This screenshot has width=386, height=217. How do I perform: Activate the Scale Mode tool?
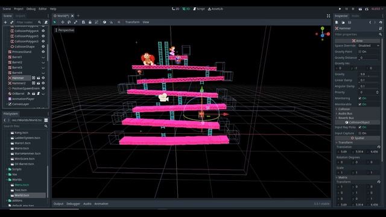tap(75, 22)
